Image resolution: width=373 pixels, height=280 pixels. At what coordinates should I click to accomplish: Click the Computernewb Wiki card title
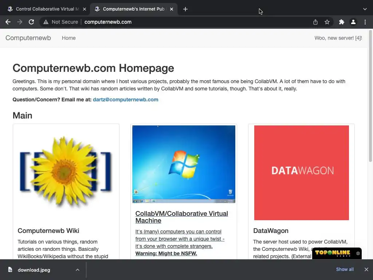coord(48,230)
